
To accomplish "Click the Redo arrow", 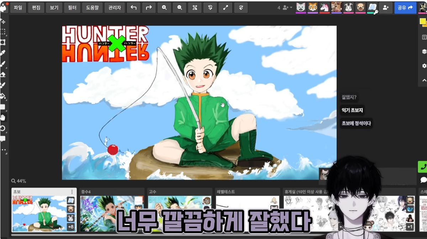I will point(149,7).
